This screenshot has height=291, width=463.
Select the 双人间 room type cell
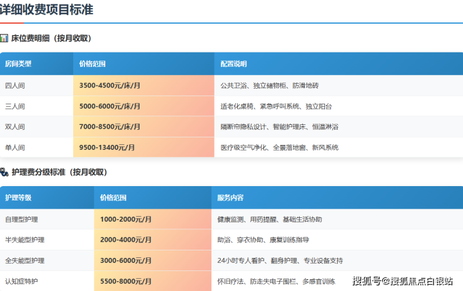15,127
